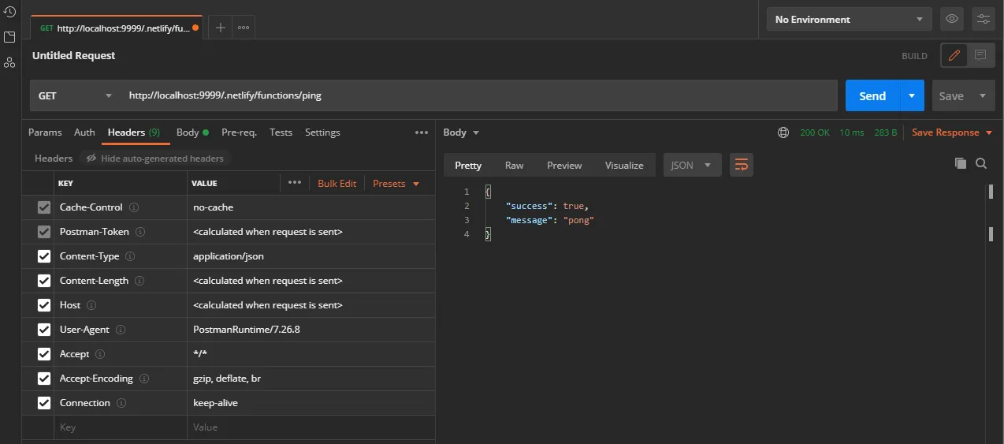
Task: Open the response Body dropdown
Action: coord(461,132)
